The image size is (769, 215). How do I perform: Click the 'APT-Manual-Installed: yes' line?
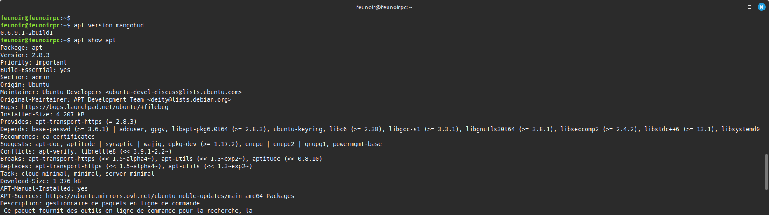(x=44, y=188)
